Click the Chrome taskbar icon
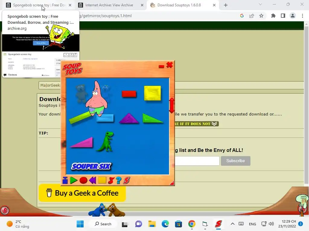 192,224
